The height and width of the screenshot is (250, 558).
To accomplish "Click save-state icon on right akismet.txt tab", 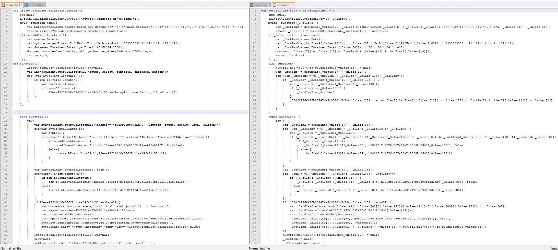I will 252,5.
